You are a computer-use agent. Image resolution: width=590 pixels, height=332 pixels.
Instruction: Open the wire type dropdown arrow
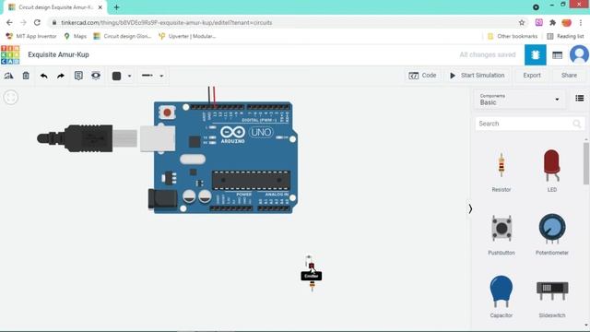click(161, 76)
